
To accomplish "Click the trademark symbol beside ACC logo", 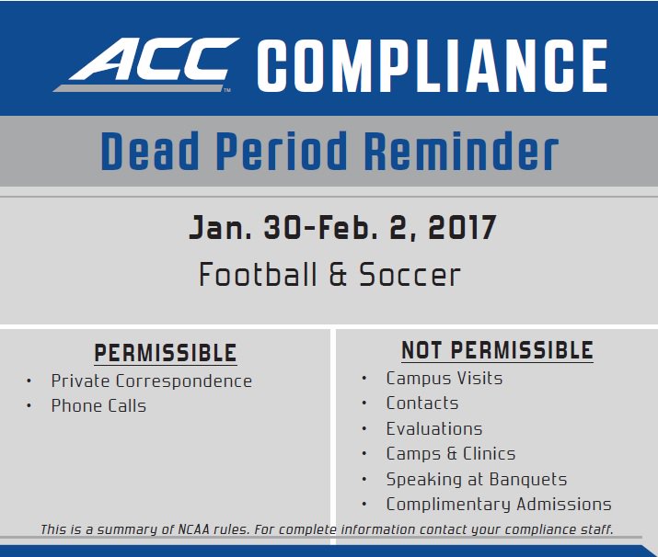I will point(227,90).
